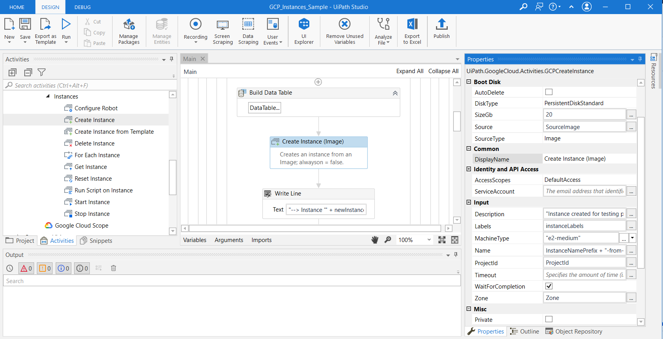Collapse Instances tree node
Screen dimensions: 663x339
pyautogui.click(x=48, y=96)
